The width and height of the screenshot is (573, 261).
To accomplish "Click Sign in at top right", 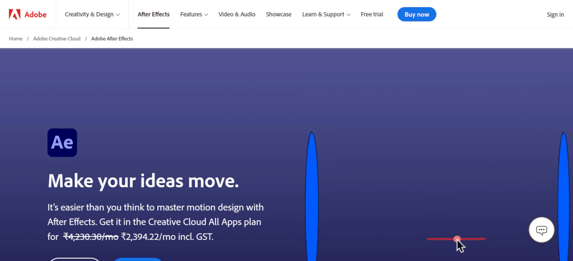I will click(x=555, y=14).
